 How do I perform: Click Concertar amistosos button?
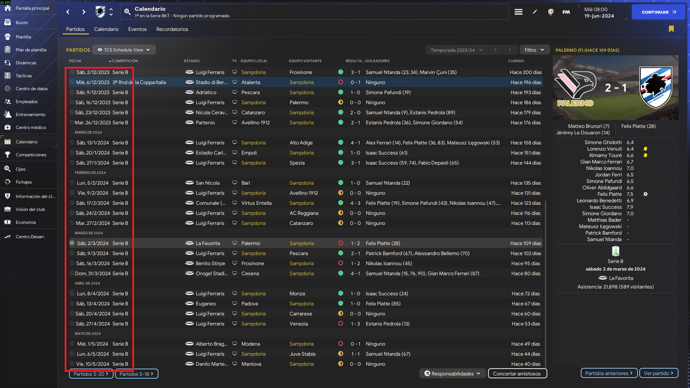click(x=517, y=373)
